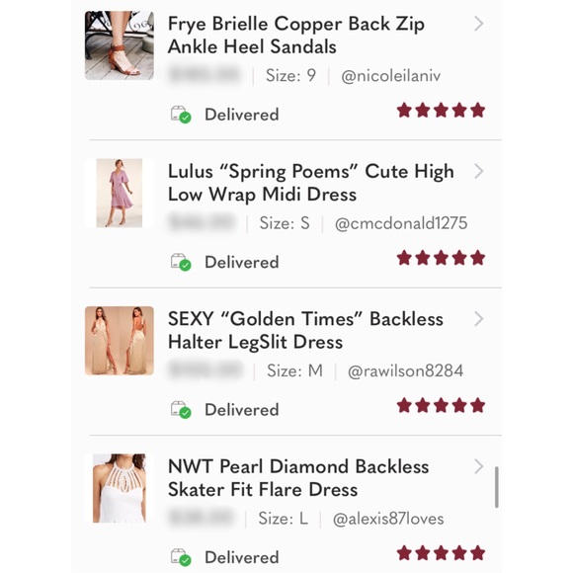The width and height of the screenshot is (573, 573).
Task: Visit seller profile @alexis87loves
Action: click(x=388, y=519)
